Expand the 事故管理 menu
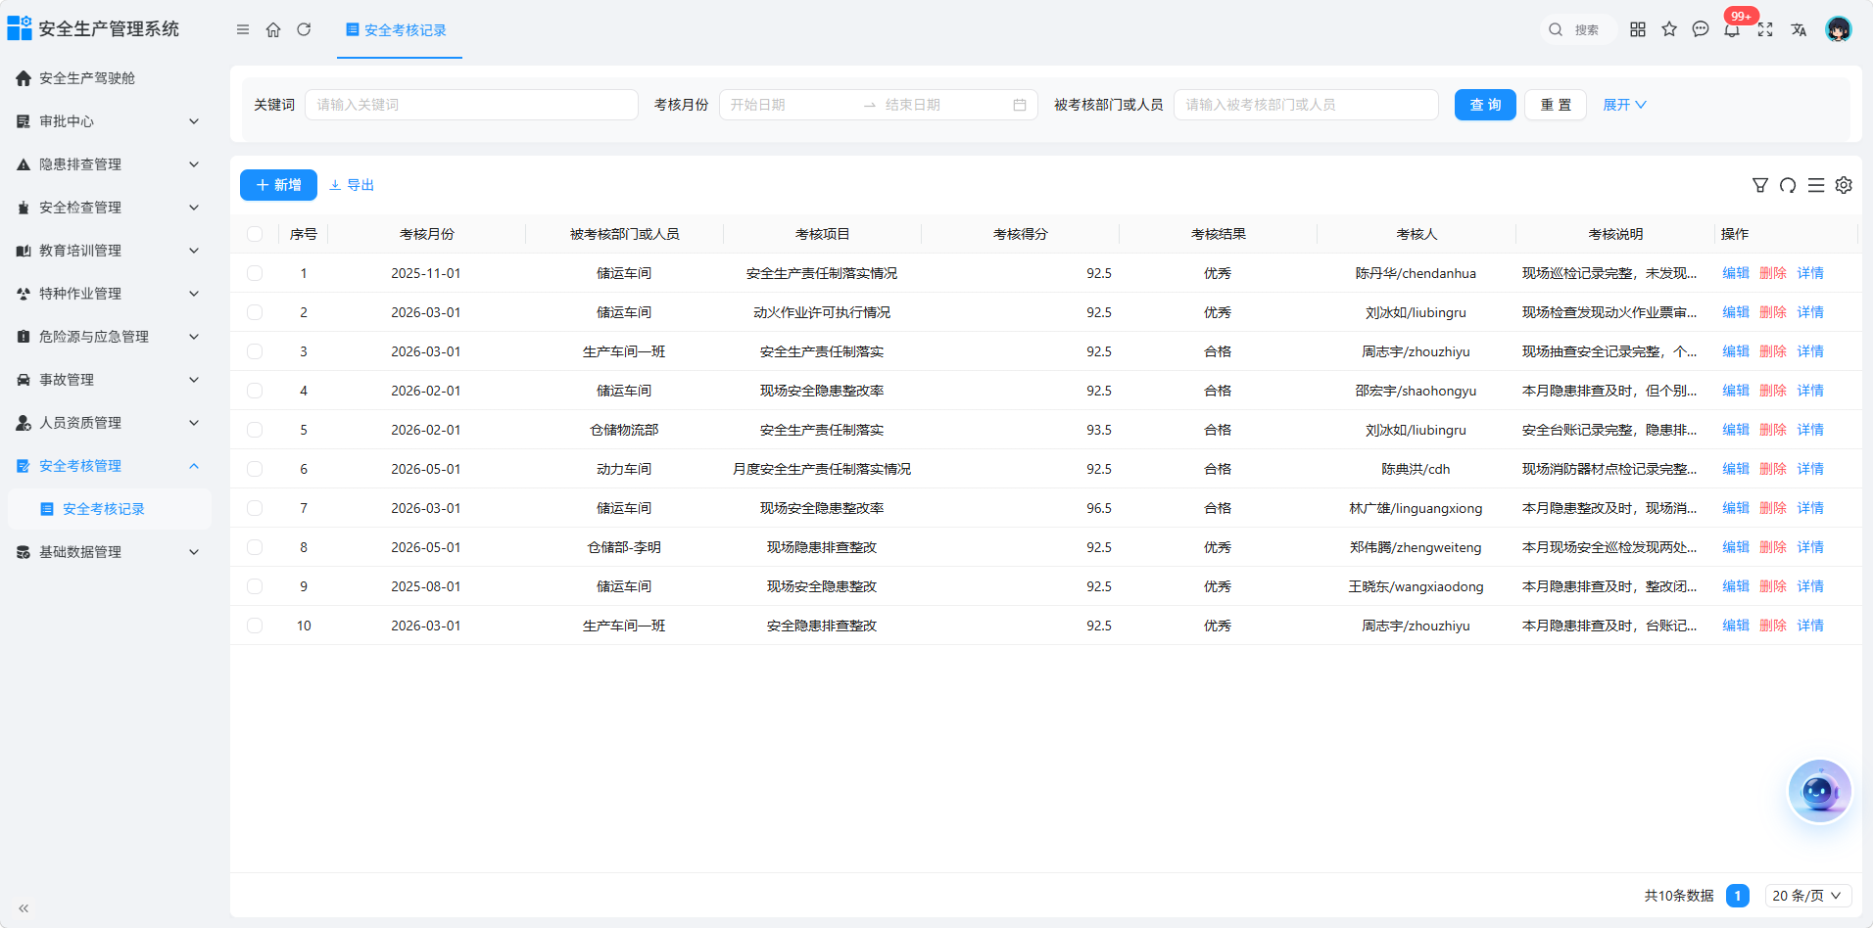1873x928 pixels. coord(108,380)
